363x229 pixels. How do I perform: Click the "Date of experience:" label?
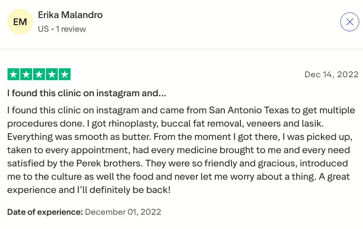coord(45,212)
